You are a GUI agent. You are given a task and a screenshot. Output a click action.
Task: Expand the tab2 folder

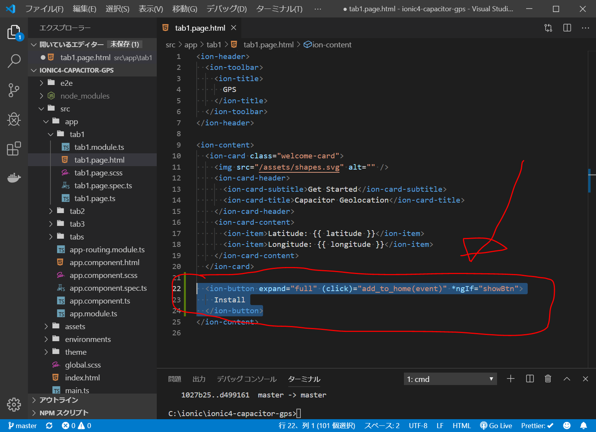(77, 211)
